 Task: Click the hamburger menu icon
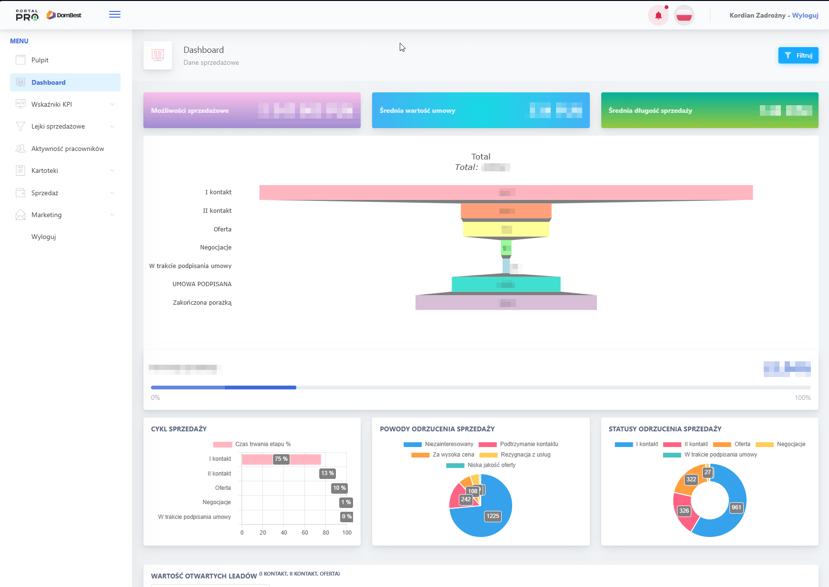(x=114, y=15)
